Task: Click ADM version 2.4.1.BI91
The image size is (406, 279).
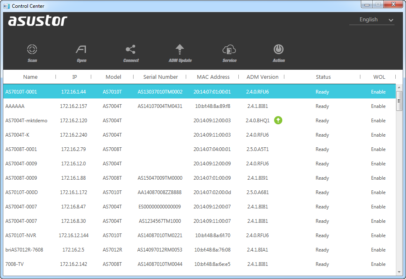Action: [x=258, y=178]
